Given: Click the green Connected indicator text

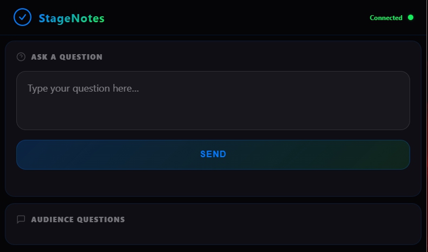Looking at the screenshot, I should pos(386,18).
